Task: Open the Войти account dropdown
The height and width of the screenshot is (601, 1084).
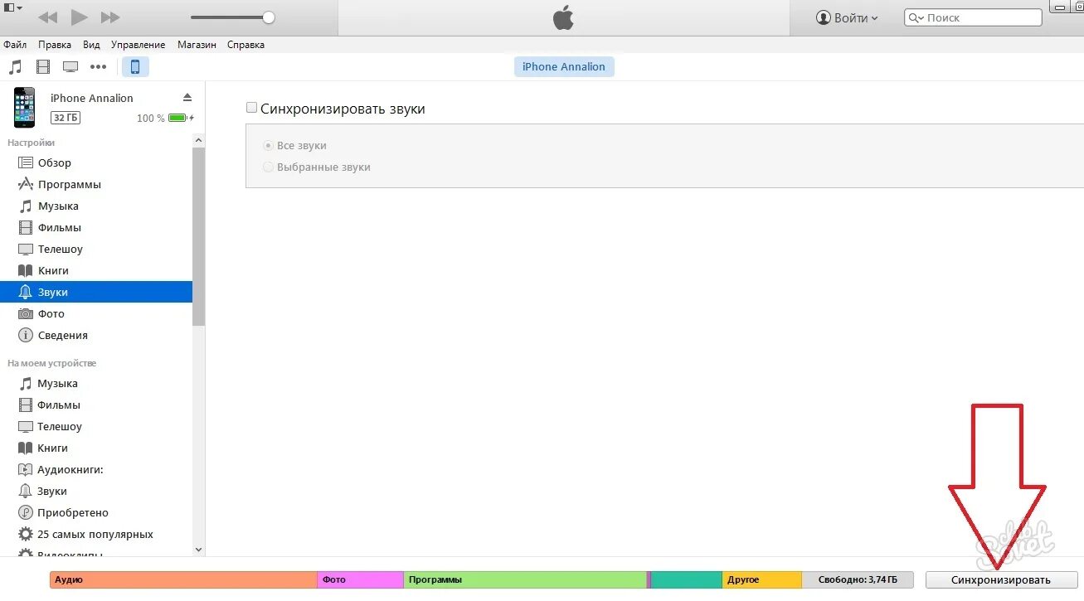Action: (847, 17)
